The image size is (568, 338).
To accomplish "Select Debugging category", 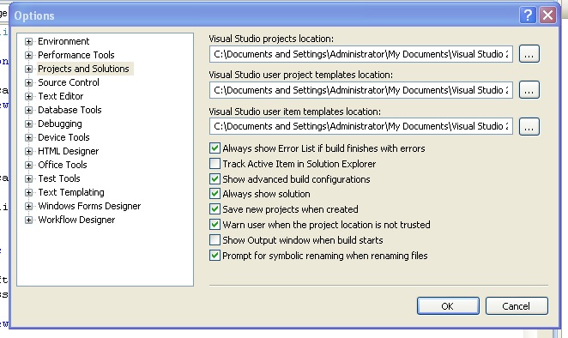I will [60, 124].
